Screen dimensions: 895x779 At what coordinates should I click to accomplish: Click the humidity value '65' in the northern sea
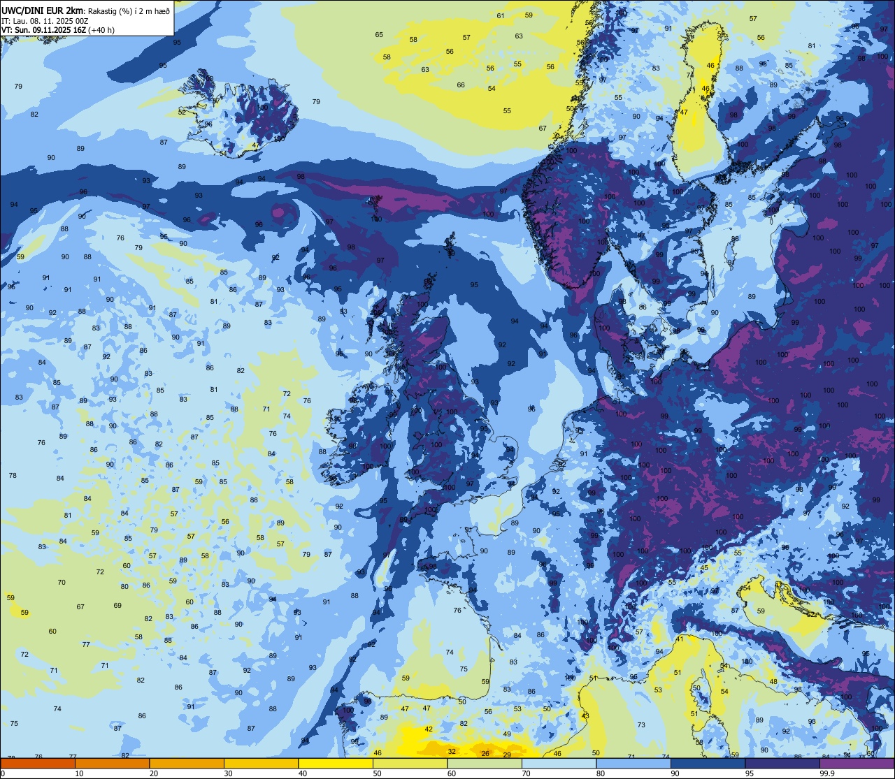coord(379,34)
